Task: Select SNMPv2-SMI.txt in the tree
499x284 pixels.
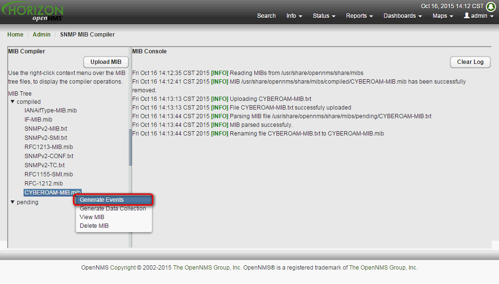Action: (46, 138)
